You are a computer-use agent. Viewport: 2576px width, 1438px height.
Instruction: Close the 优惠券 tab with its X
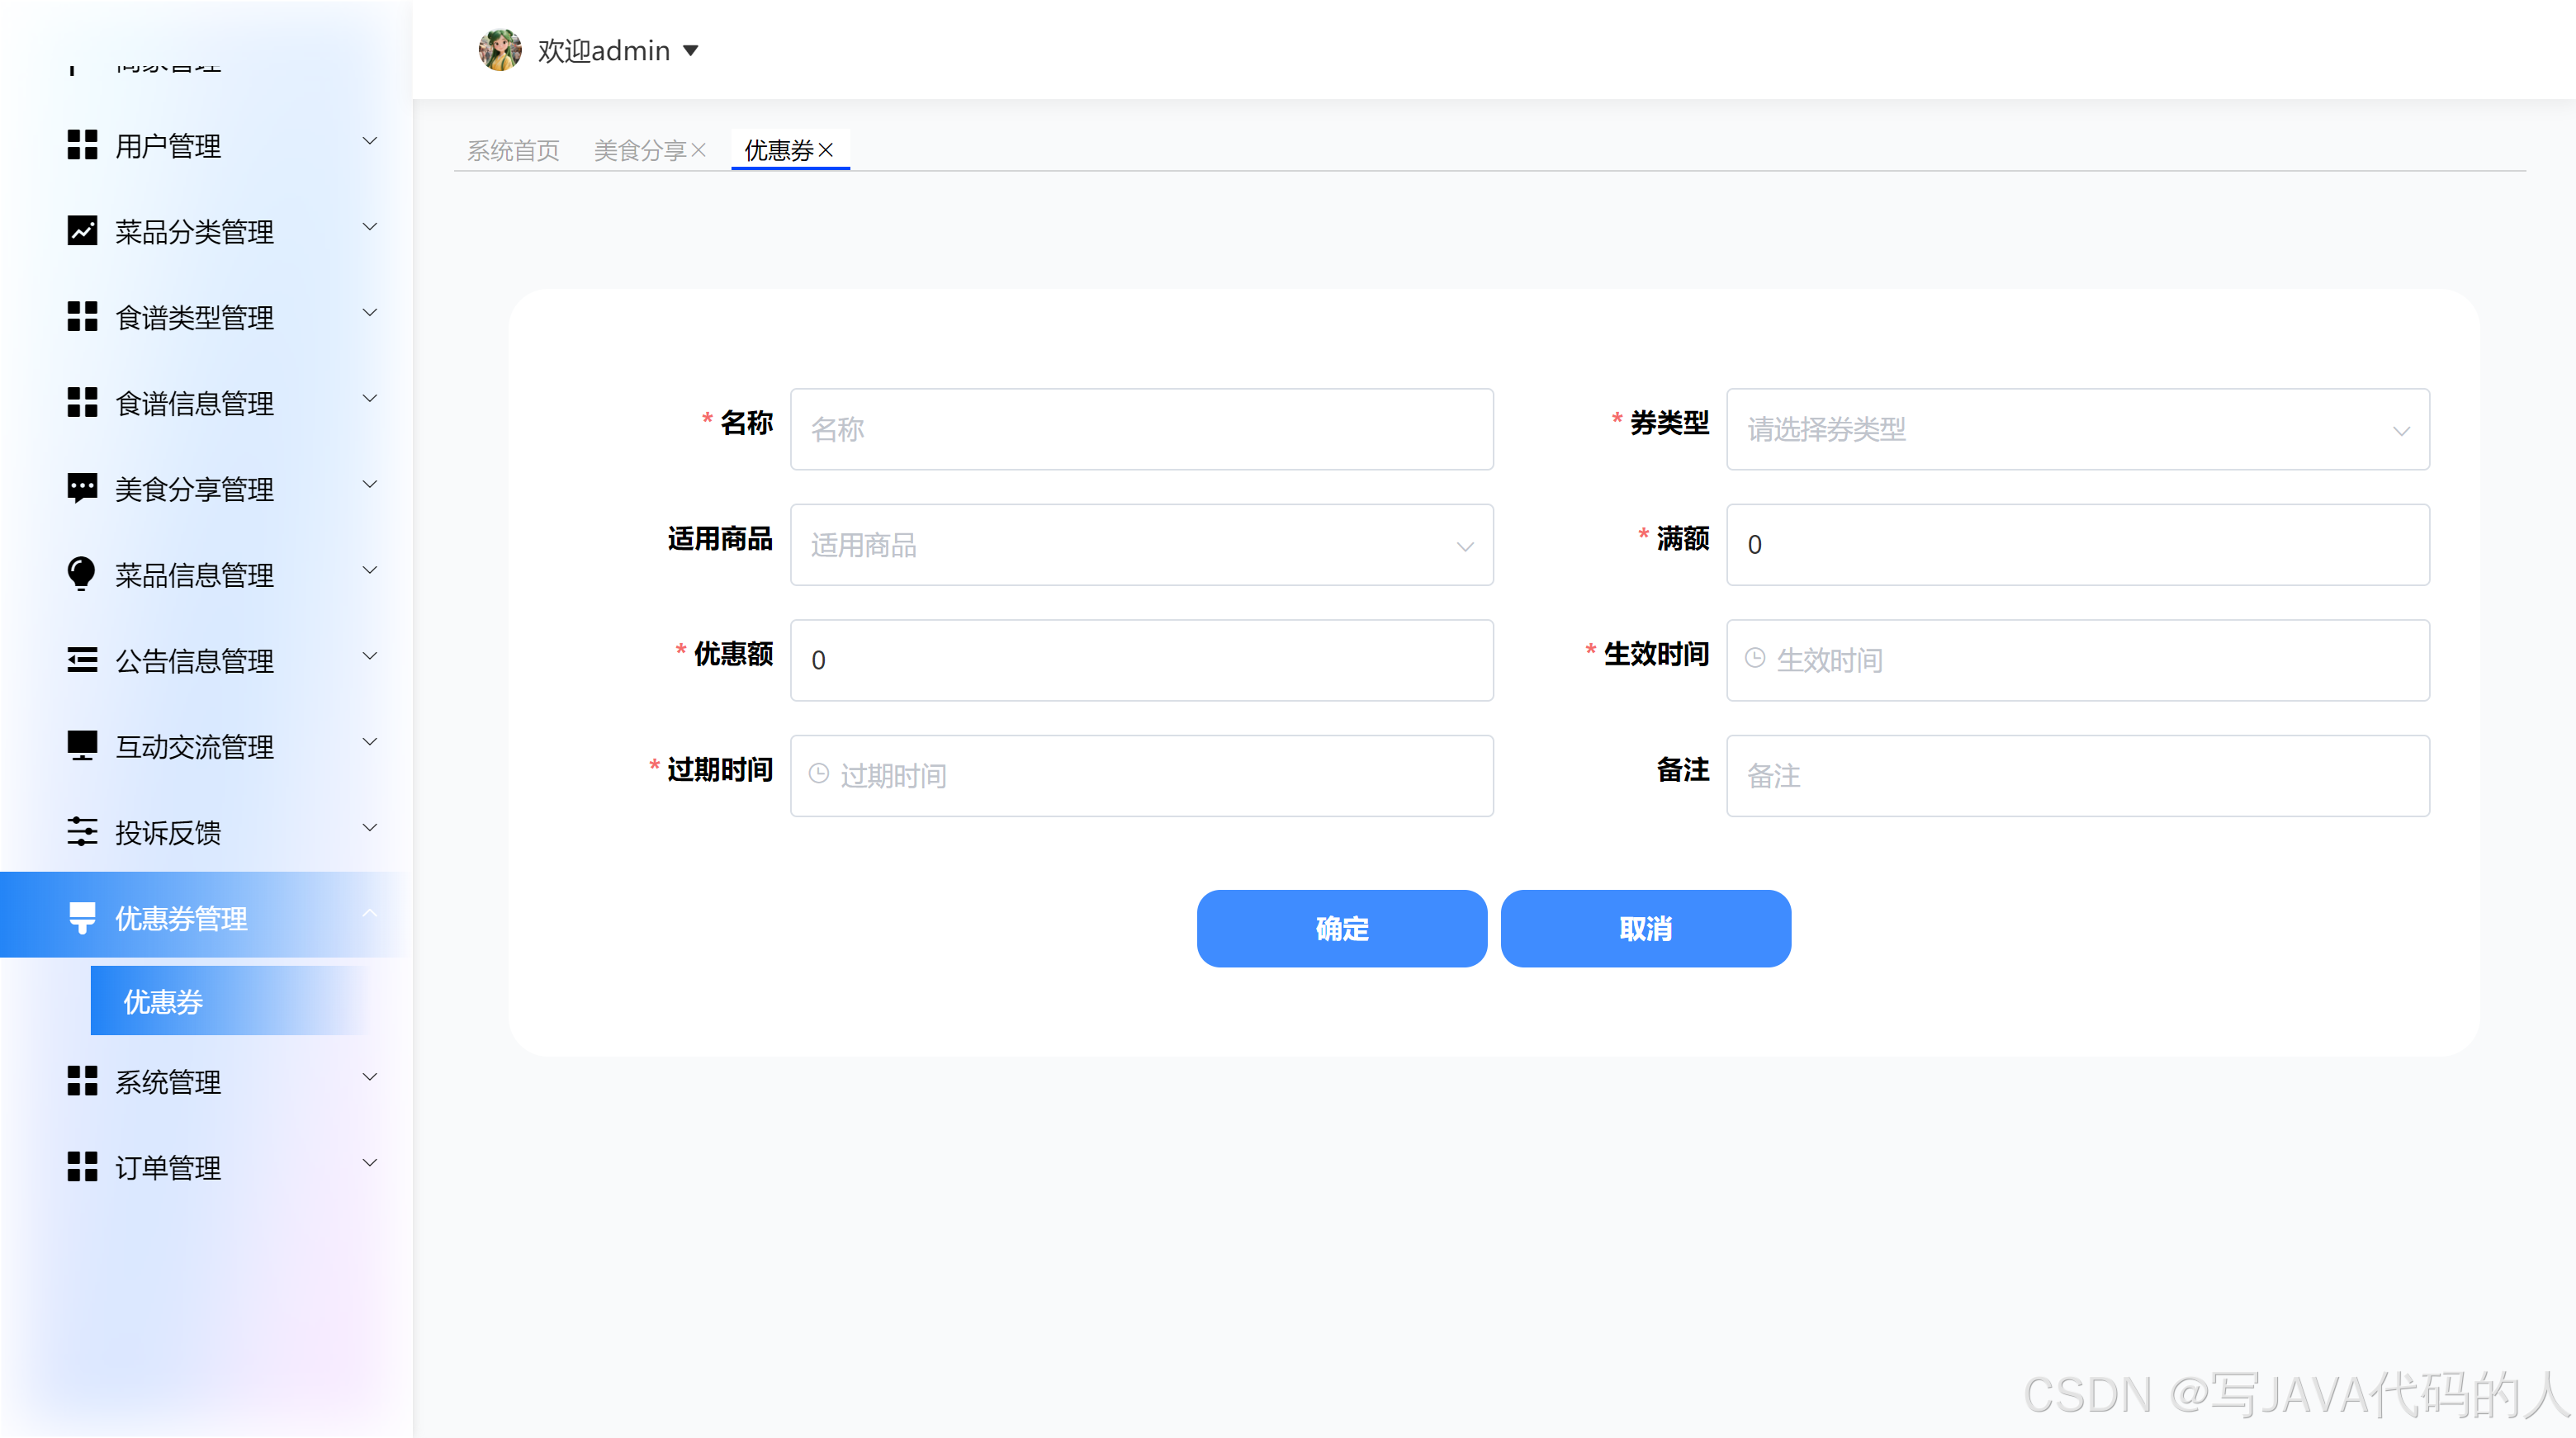pos(826,150)
